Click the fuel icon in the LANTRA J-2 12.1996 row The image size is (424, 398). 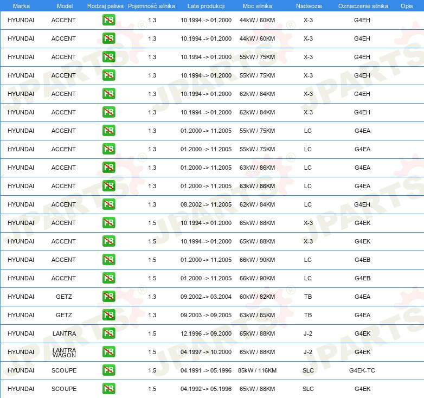[108, 333]
